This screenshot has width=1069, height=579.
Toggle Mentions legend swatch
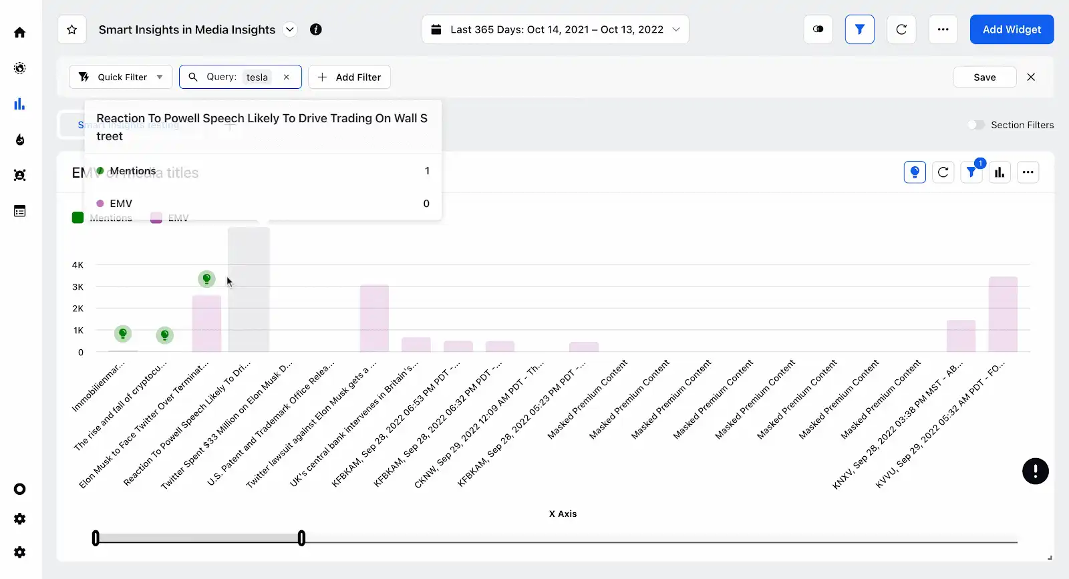[x=78, y=218]
